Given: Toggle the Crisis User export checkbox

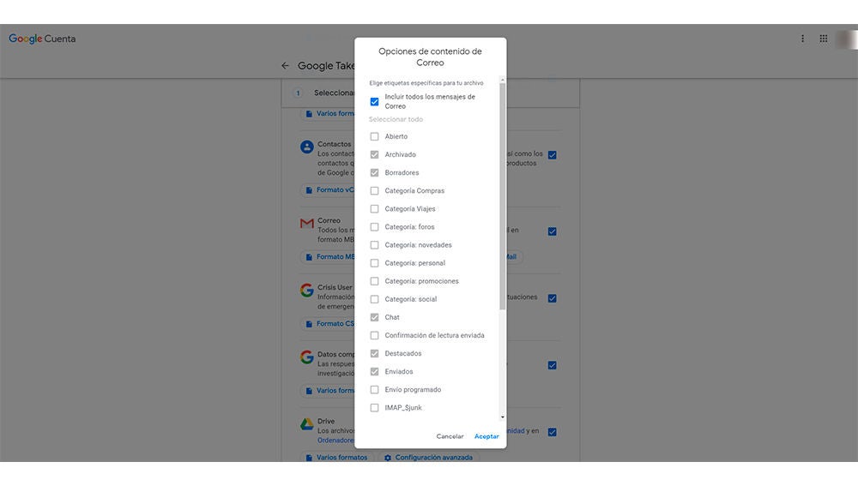Looking at the screenshot, I should point(552,298).
